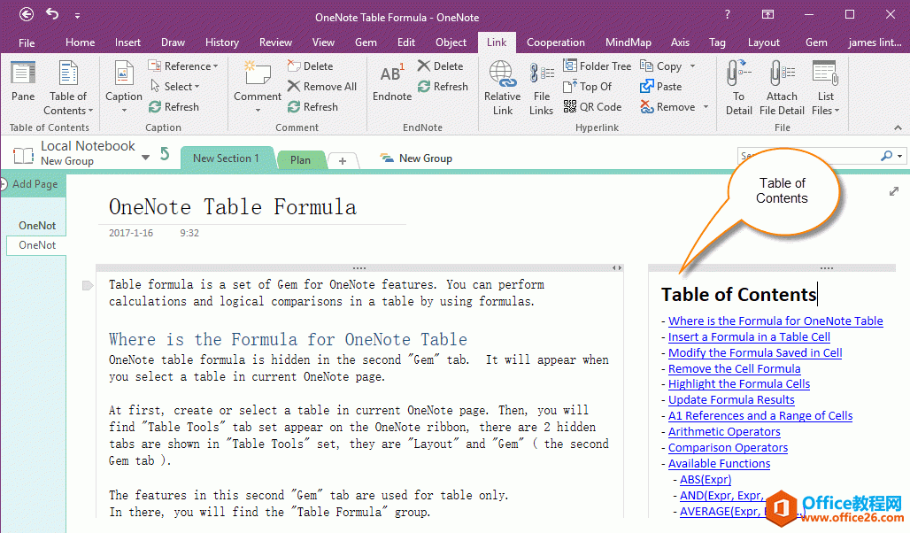Click Add Page button

[34, 184]
